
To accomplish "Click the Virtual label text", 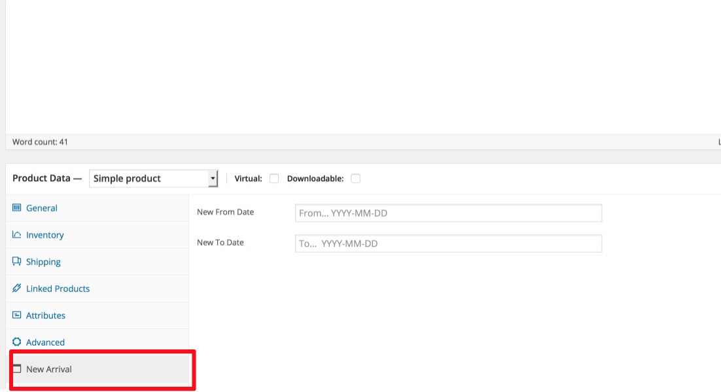I will click(x=249, y=179).
